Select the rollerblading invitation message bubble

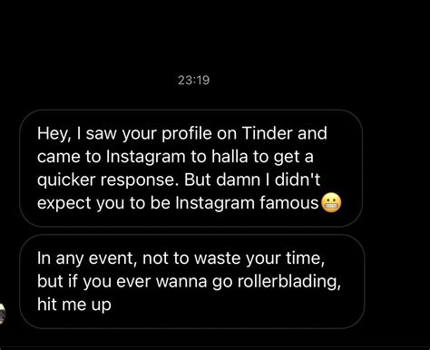[192, 281]
